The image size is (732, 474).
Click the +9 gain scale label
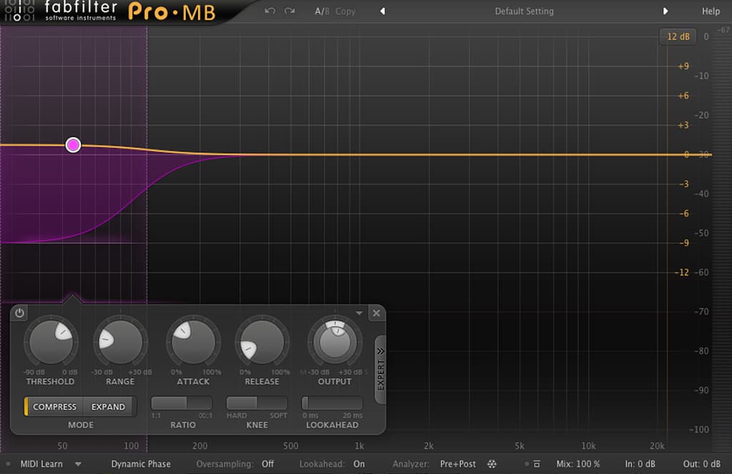683,66
